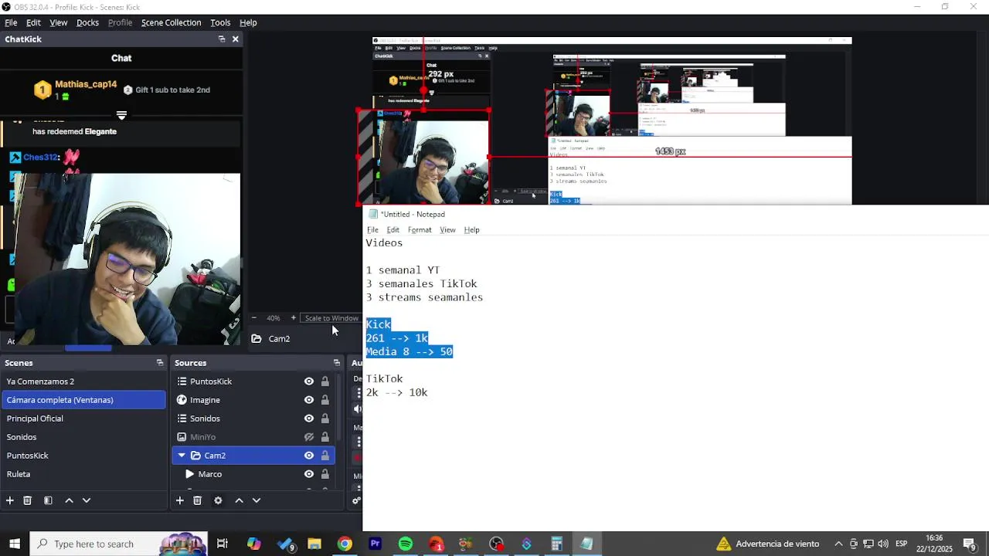The width and height of the screenshot is (989, 556).
Task: Open the File menu in OBS
Action: pyautogui.click(x=11, y=22)
